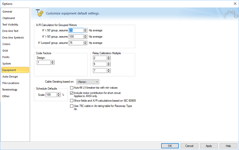Screen dimensions: 239x150
Task: Enable Auto-fill LV breaker trip with min values
Action: coord(72,88)
